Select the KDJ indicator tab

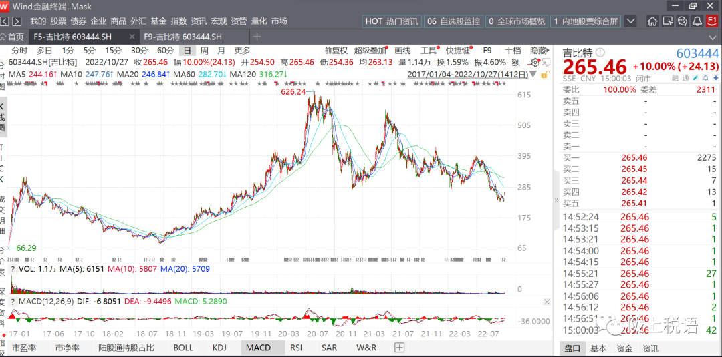tap(219, 348)
